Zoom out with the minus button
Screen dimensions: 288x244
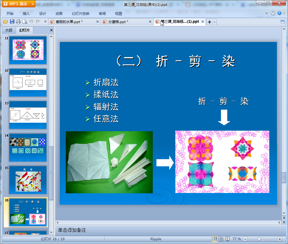coord(245,239)
